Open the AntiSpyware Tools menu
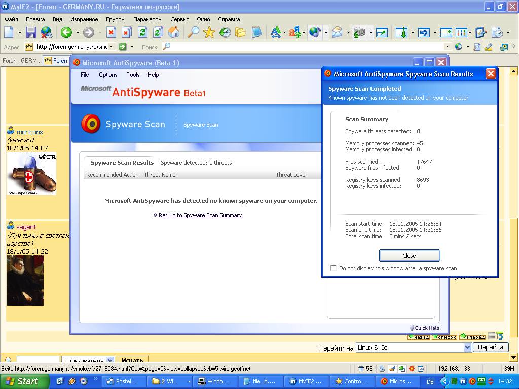This screenshot has width=519, height=389. [x=133, y=75]
